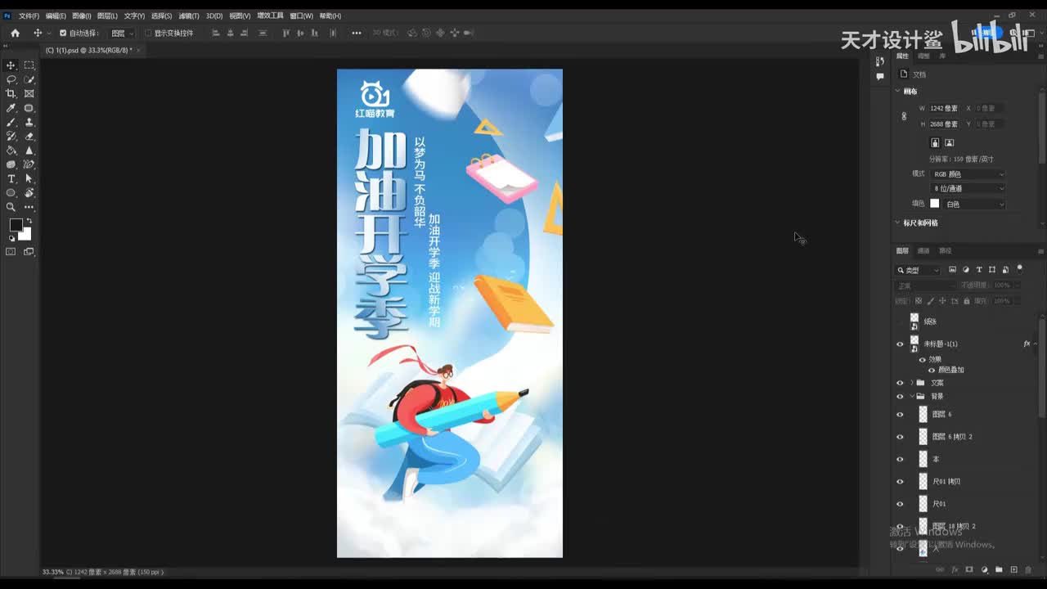This screenshot has width=1047, height=589.
Task: Open auto-select 图层 dropdown
Action: [x=123, y=33]
